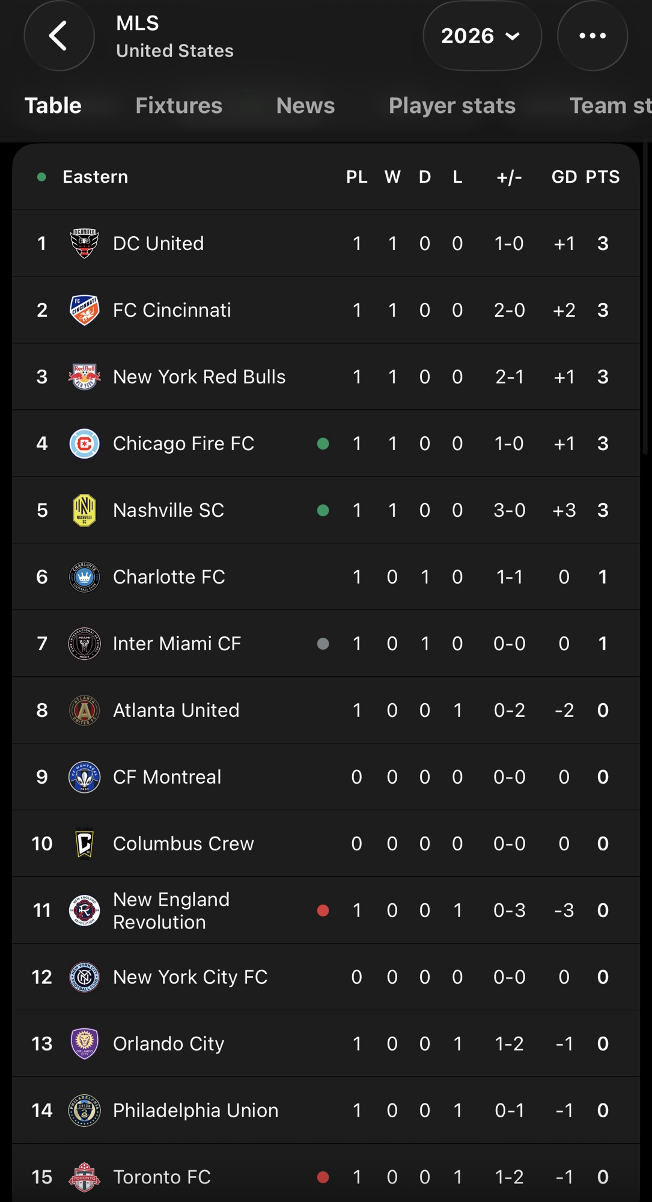The height and width of the screenshot is (1202, 652).
Task: Switch to the Fixtures tab
Action: (x=178, y=106)
